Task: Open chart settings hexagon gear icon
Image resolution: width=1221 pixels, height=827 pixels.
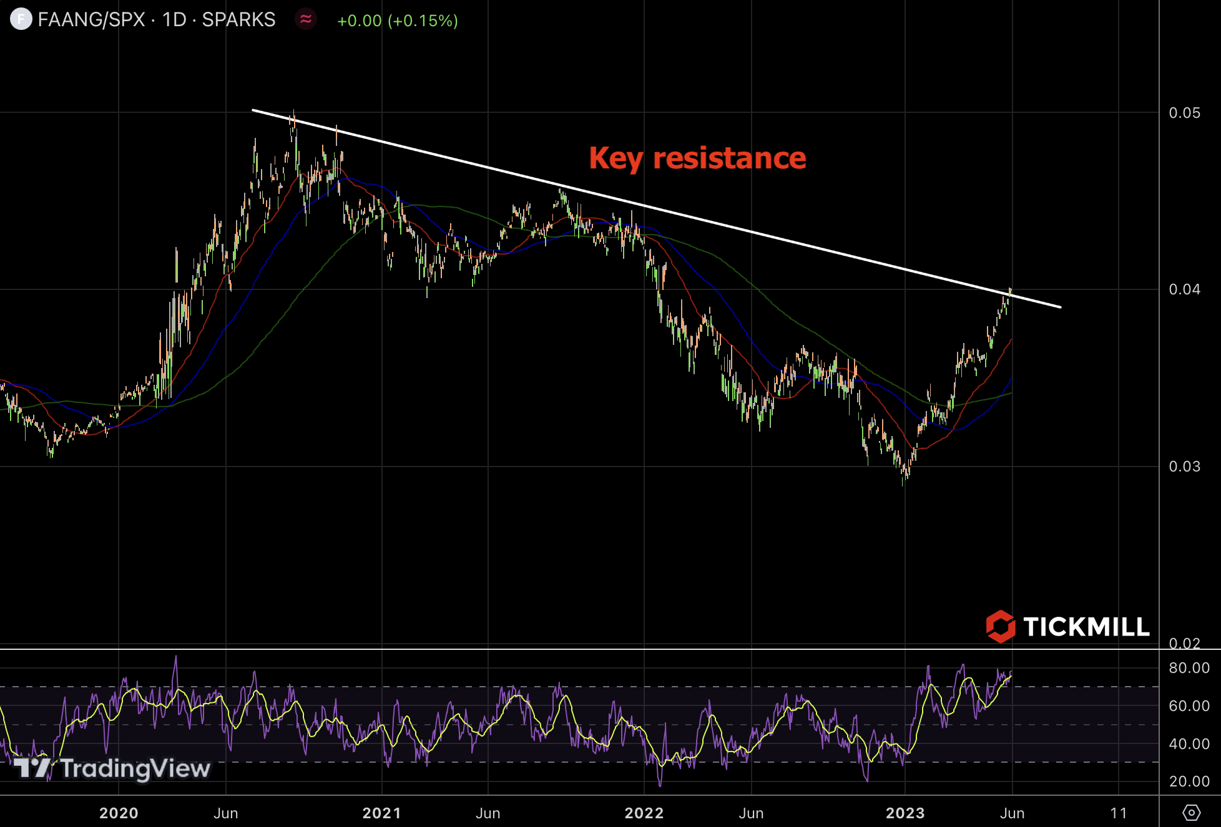Action: pyautogui.click(x=1191, y=813)
